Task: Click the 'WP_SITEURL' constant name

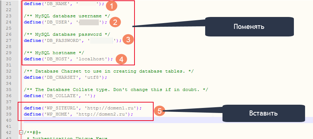Action: click(x=61, y=108)
